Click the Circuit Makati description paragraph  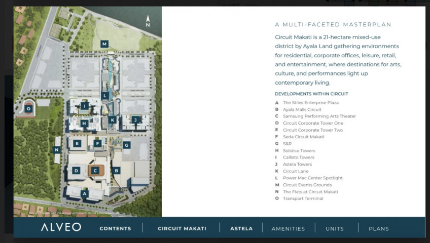point(338,60)
